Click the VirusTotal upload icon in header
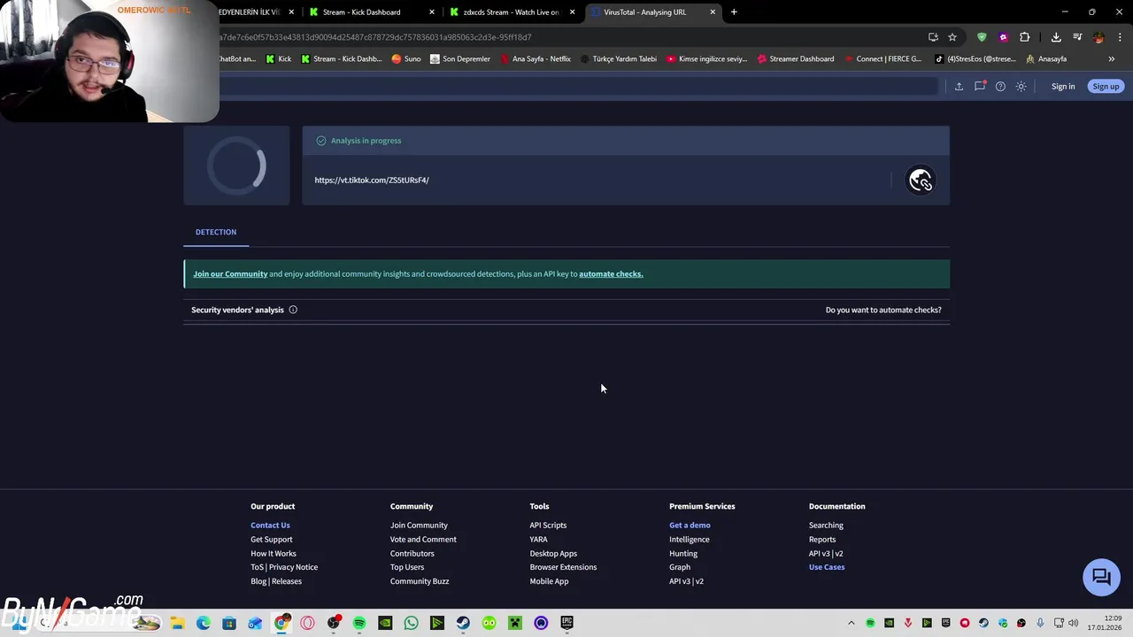Image resolution: width=1133 pixels, height=637 pixels. [x=959, y=86]
